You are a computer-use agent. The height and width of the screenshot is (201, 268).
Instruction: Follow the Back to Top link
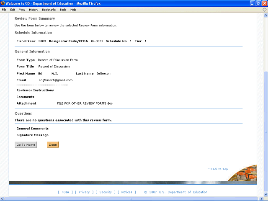pyautogui.click(x=218, y=169)
